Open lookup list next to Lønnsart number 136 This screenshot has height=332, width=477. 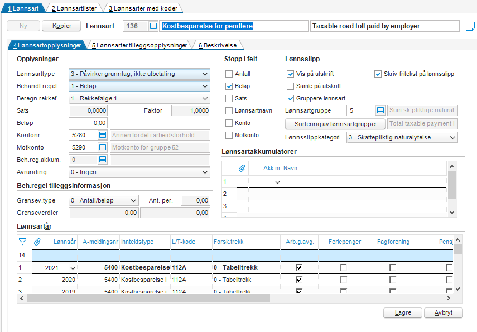pyautogui.click(x=153, y=26)
